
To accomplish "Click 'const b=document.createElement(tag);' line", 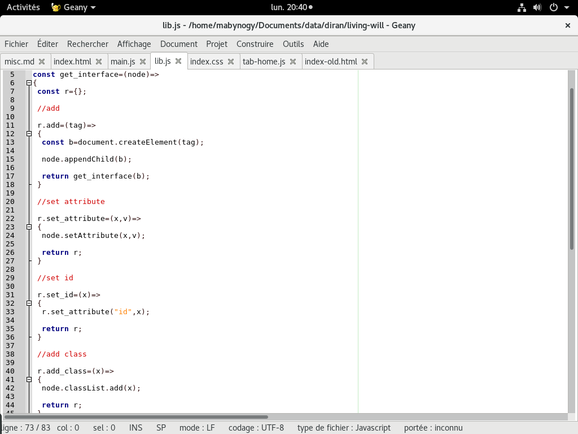I will pyautogui.click(x=122, y=142).
